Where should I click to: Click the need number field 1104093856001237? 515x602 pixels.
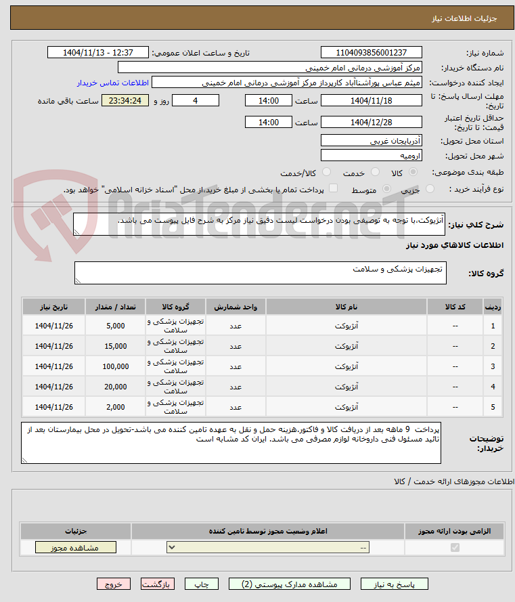[371, 53]
